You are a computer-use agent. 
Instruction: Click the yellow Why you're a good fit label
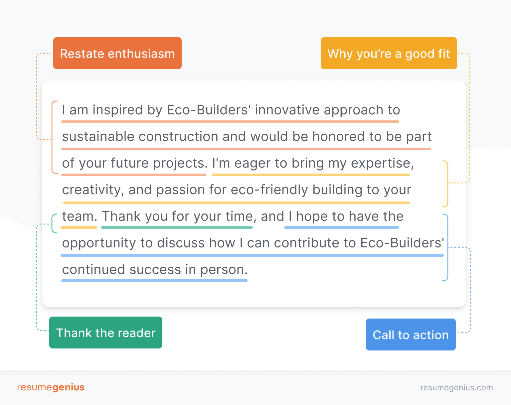[x=389, y=53]
